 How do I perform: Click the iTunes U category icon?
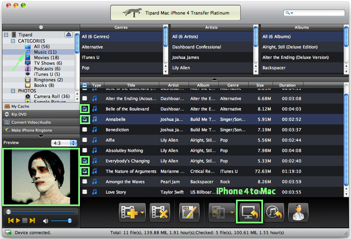(x=28, y=74)
